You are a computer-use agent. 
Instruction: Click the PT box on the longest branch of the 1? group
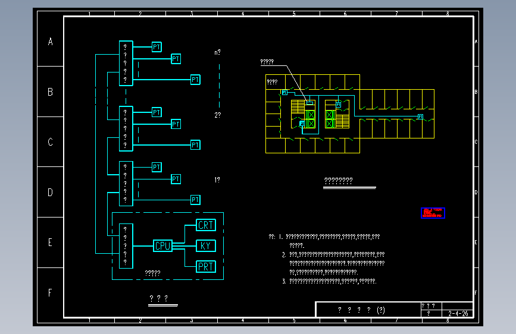pyautogui.click(x=195, y=200)
